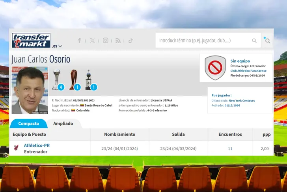Switch to the 'Ampliado' tab
This screenshot has width=287, height=192.
pyautogui.click(x=63, y=124)
